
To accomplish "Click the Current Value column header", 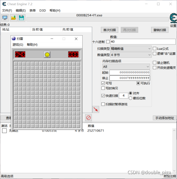I will tap(45, 30).
